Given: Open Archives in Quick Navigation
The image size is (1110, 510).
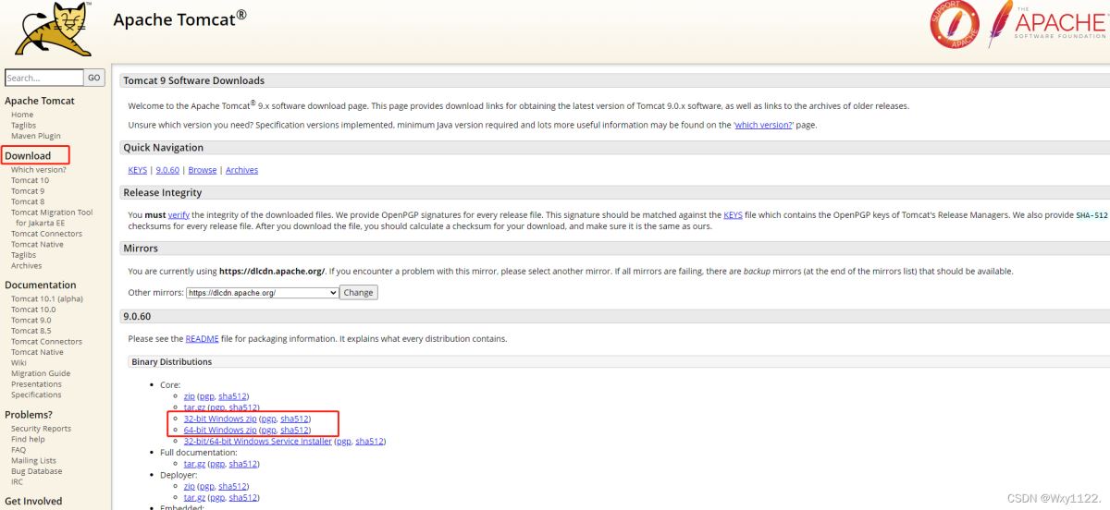Looking at the screenshot, I should 241,170.
